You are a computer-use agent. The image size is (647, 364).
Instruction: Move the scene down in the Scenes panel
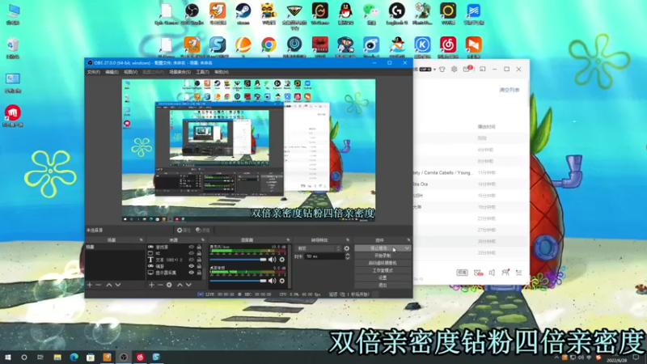tap(118, 285)
